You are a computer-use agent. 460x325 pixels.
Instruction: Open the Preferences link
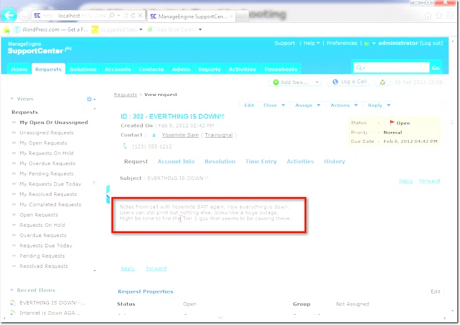342,43
